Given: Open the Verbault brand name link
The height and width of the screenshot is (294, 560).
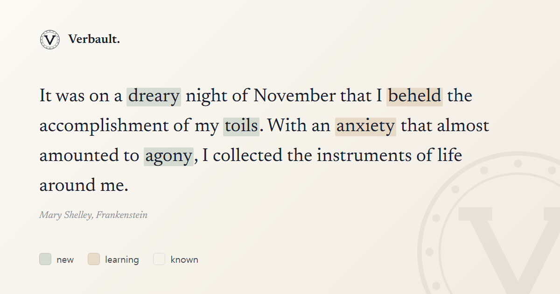Looking at the screenshot, I should point(94,40).
